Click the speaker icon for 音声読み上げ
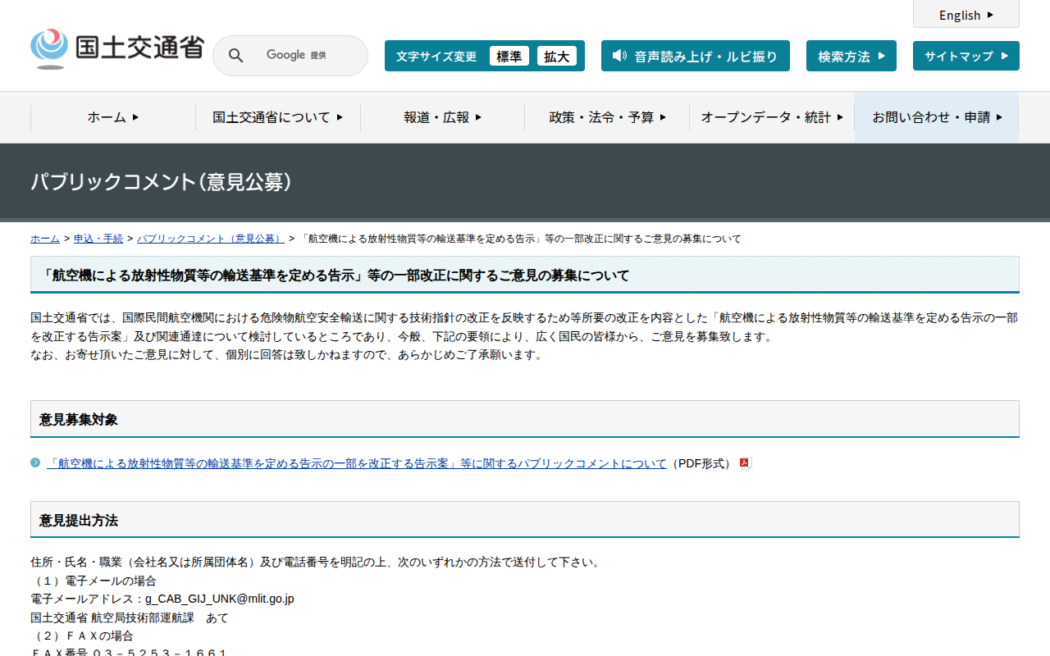This screenshot has width=1050, height=656. click(x=619, y=56)
